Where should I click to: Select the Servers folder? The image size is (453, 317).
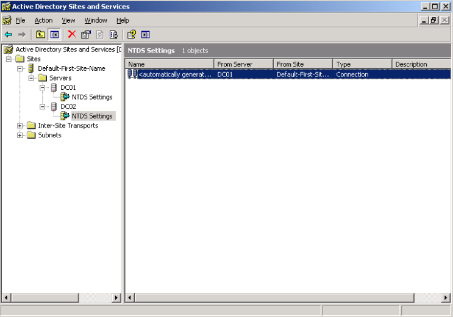(x=60, y=78)
